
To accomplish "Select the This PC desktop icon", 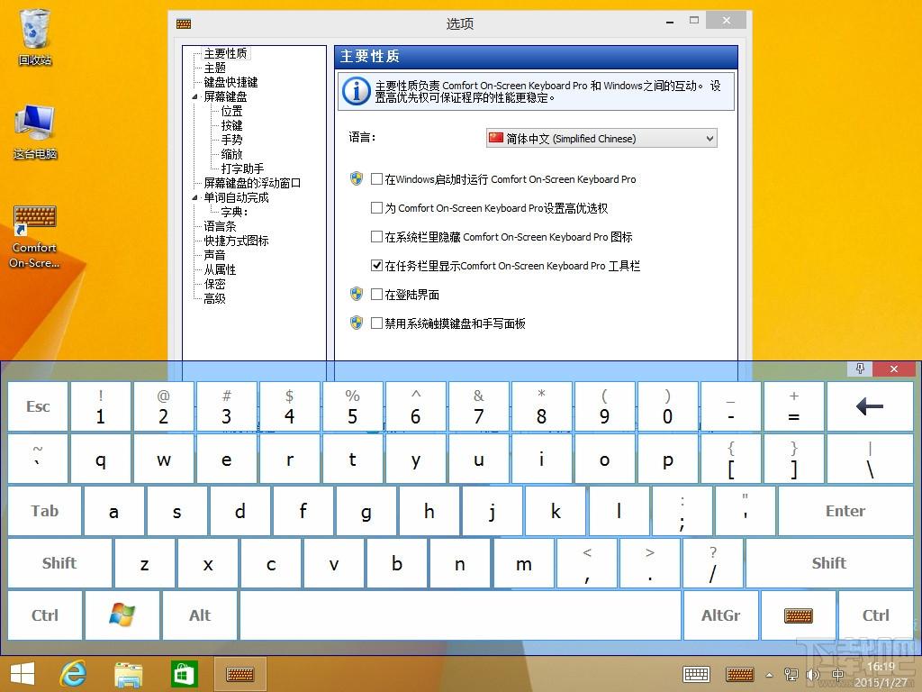I will pos(35,132).
